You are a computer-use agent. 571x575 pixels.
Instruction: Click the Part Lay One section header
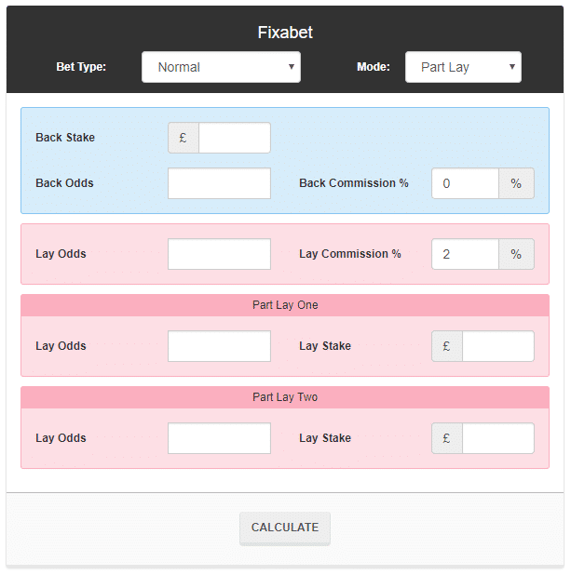pyautogui.click(x=285, y=305)
